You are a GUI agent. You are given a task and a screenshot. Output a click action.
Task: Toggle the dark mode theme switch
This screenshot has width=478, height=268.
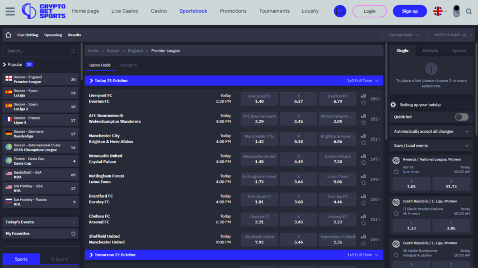click(x=456, y=11)
